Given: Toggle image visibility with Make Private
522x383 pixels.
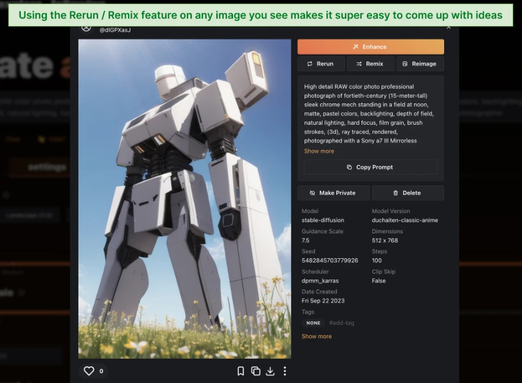Looking at the screenshot, I should [x=333, y=193].
